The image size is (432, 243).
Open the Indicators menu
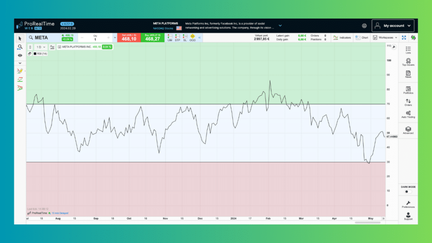click(x=342, y=38)
